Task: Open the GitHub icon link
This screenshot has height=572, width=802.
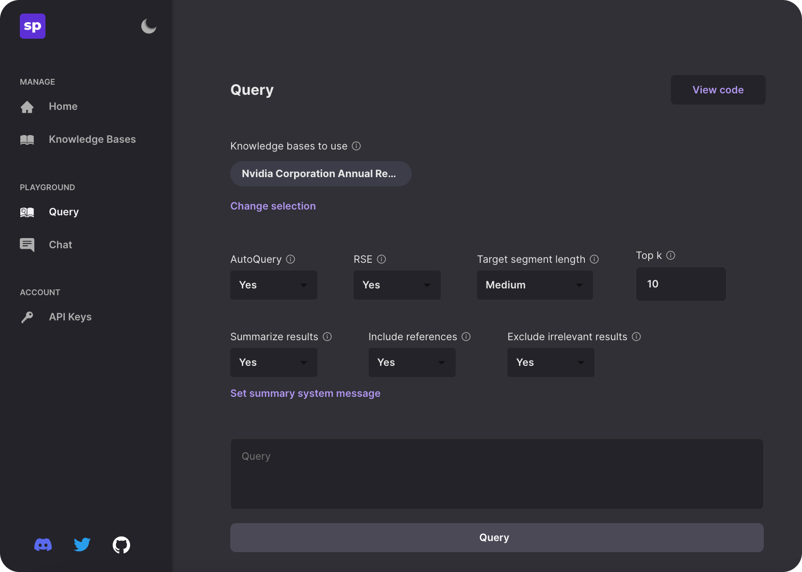Action: pyautogui.click(x=121, y=545)
